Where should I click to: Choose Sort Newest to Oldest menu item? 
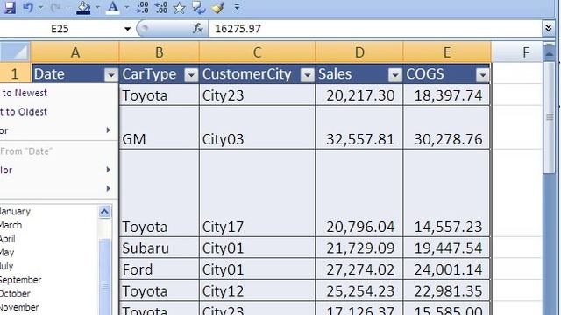[59, 112]
